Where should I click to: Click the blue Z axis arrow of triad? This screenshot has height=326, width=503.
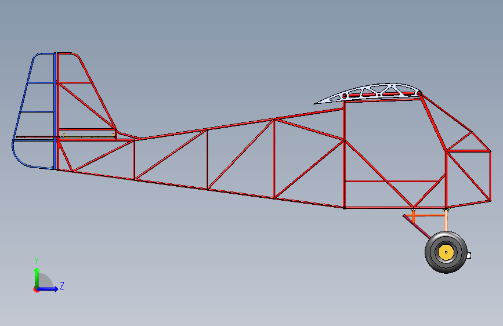pyautogui.click(x=48, y=289)
